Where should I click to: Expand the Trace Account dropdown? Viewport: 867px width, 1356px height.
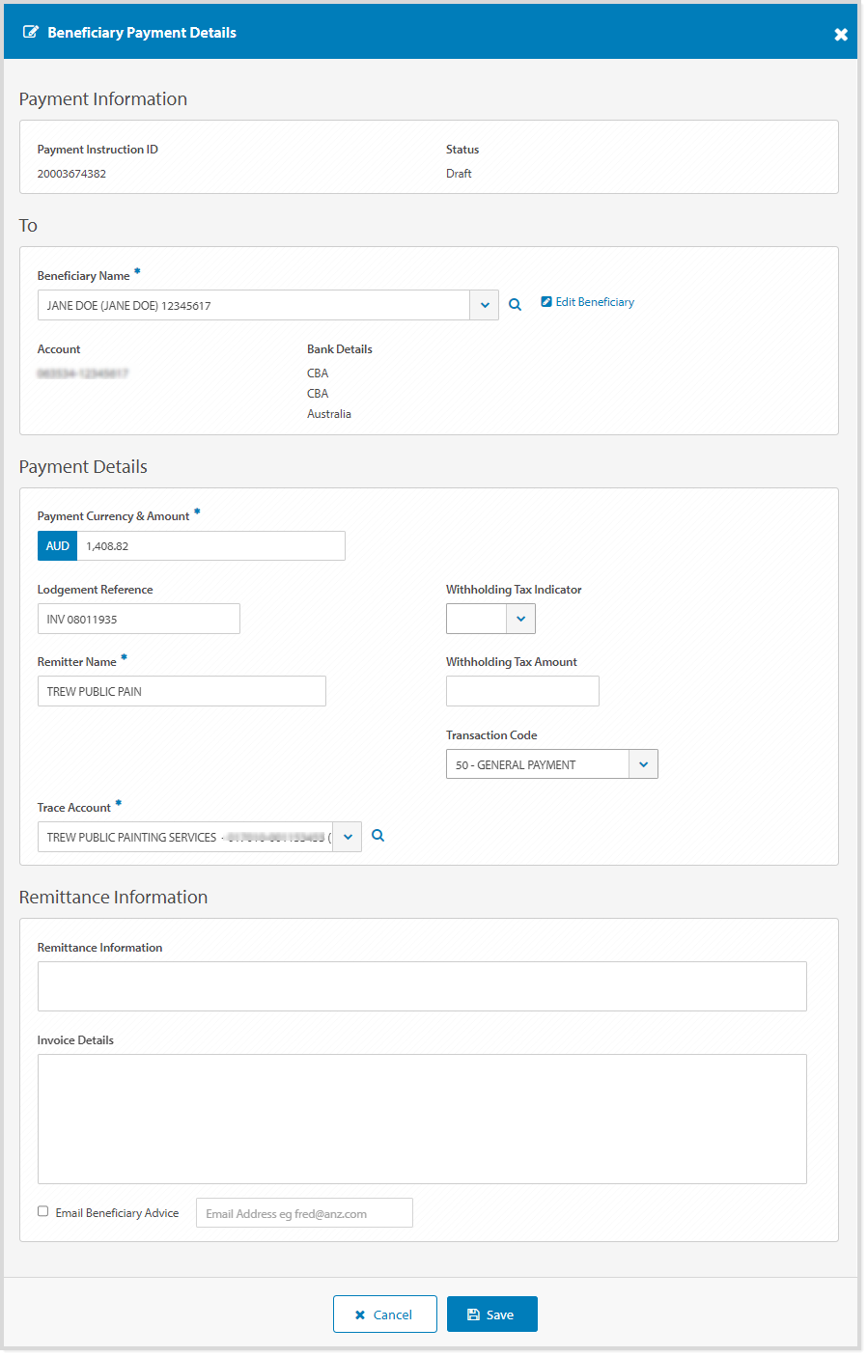point(347,836)
